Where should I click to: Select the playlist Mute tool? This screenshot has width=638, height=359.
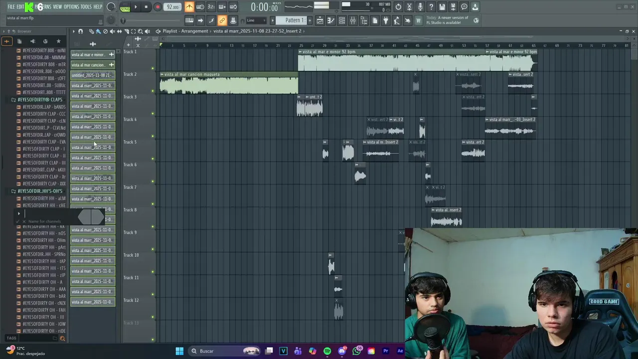click(x=112, y=31)
